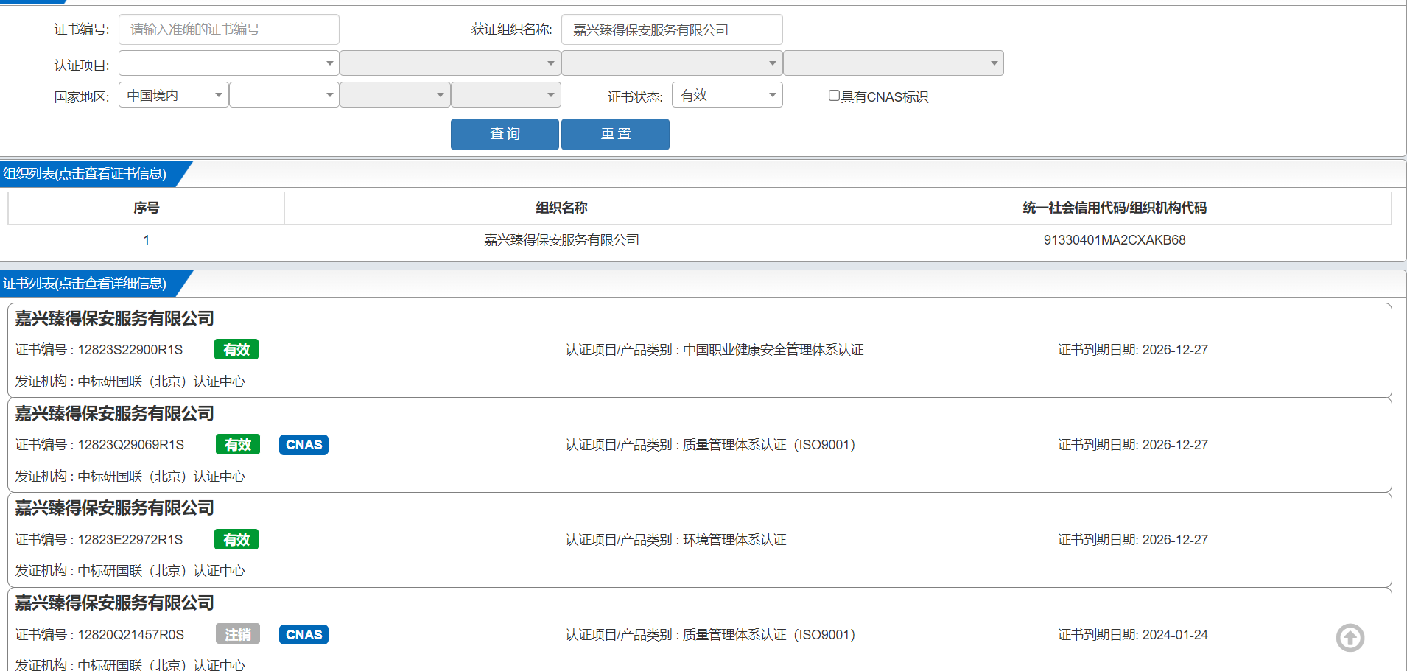This screenshot has height=671, width=1407.
Task: Open the 中国境内 country region dropdown
Action: click(174, 95)
